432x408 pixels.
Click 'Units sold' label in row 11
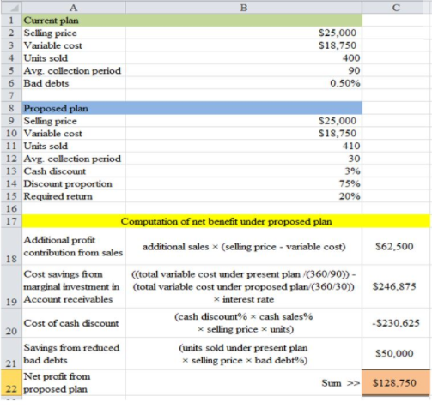point(74,146)
